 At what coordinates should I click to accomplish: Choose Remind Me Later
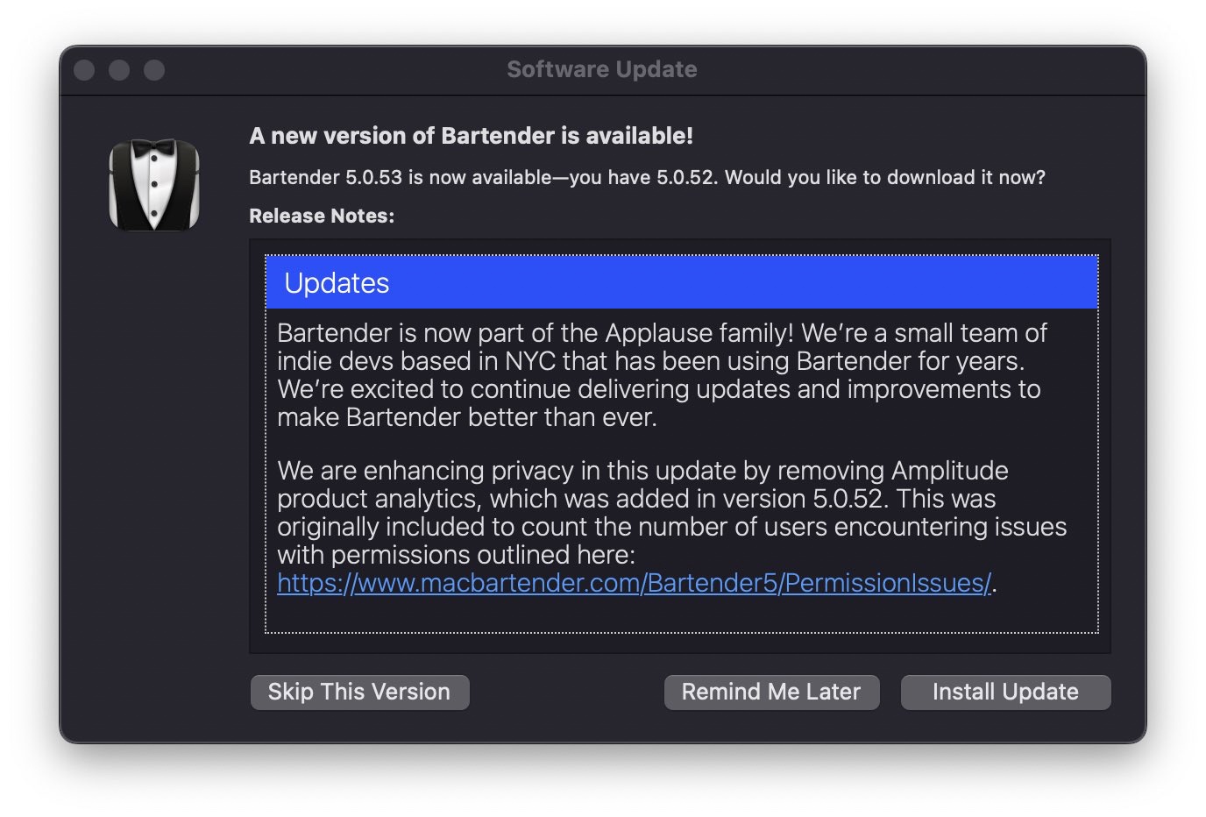(x=771, y=692)
